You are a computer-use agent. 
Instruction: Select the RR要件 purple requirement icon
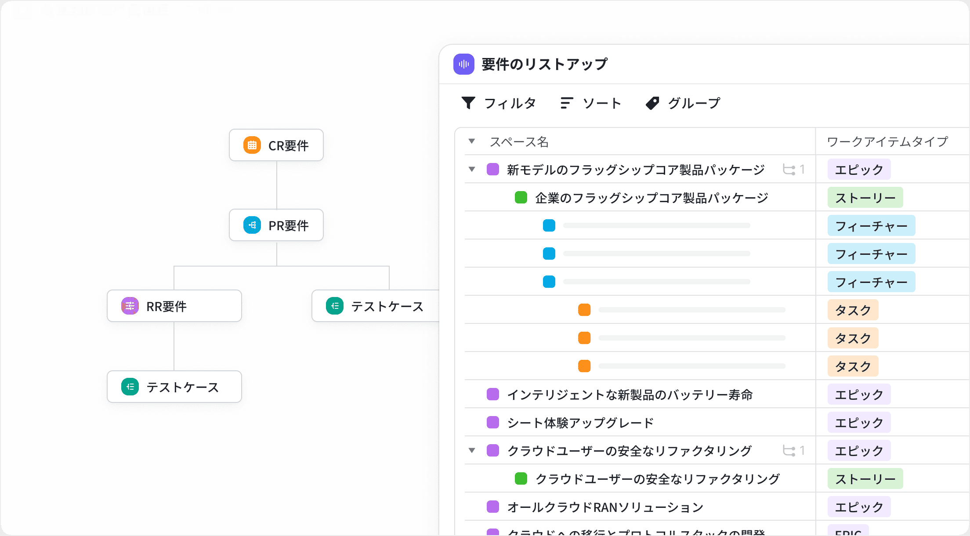pyautogui.click(x=129, y=306)
